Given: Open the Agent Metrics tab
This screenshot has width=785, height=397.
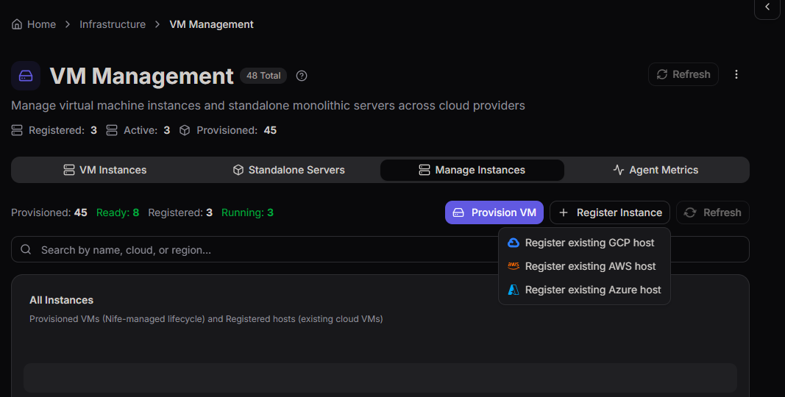Looking at the screenshot, I should tap(656, 170).
